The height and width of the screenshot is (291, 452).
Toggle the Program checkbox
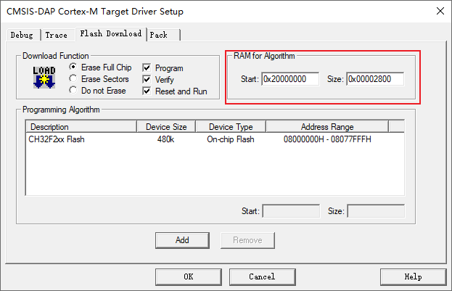pos(147,68)
